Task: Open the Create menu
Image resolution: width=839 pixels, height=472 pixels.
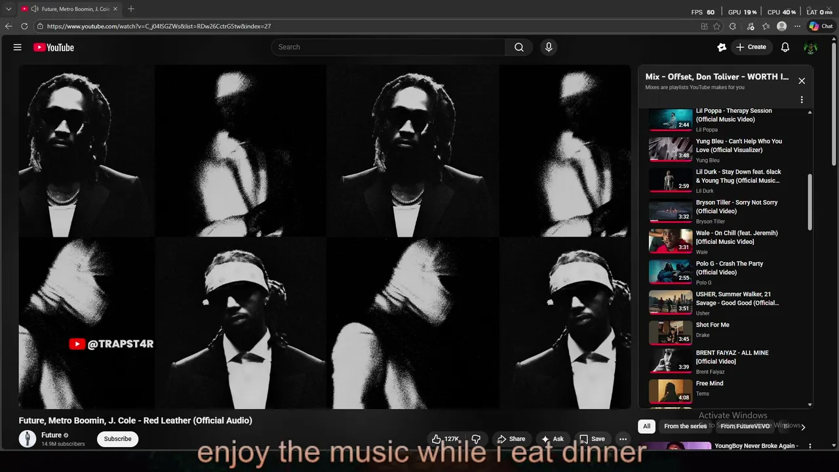Action: tap(751, 47)
